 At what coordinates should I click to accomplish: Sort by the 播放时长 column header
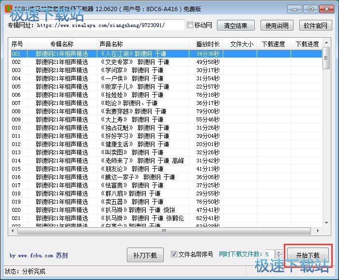206,44
